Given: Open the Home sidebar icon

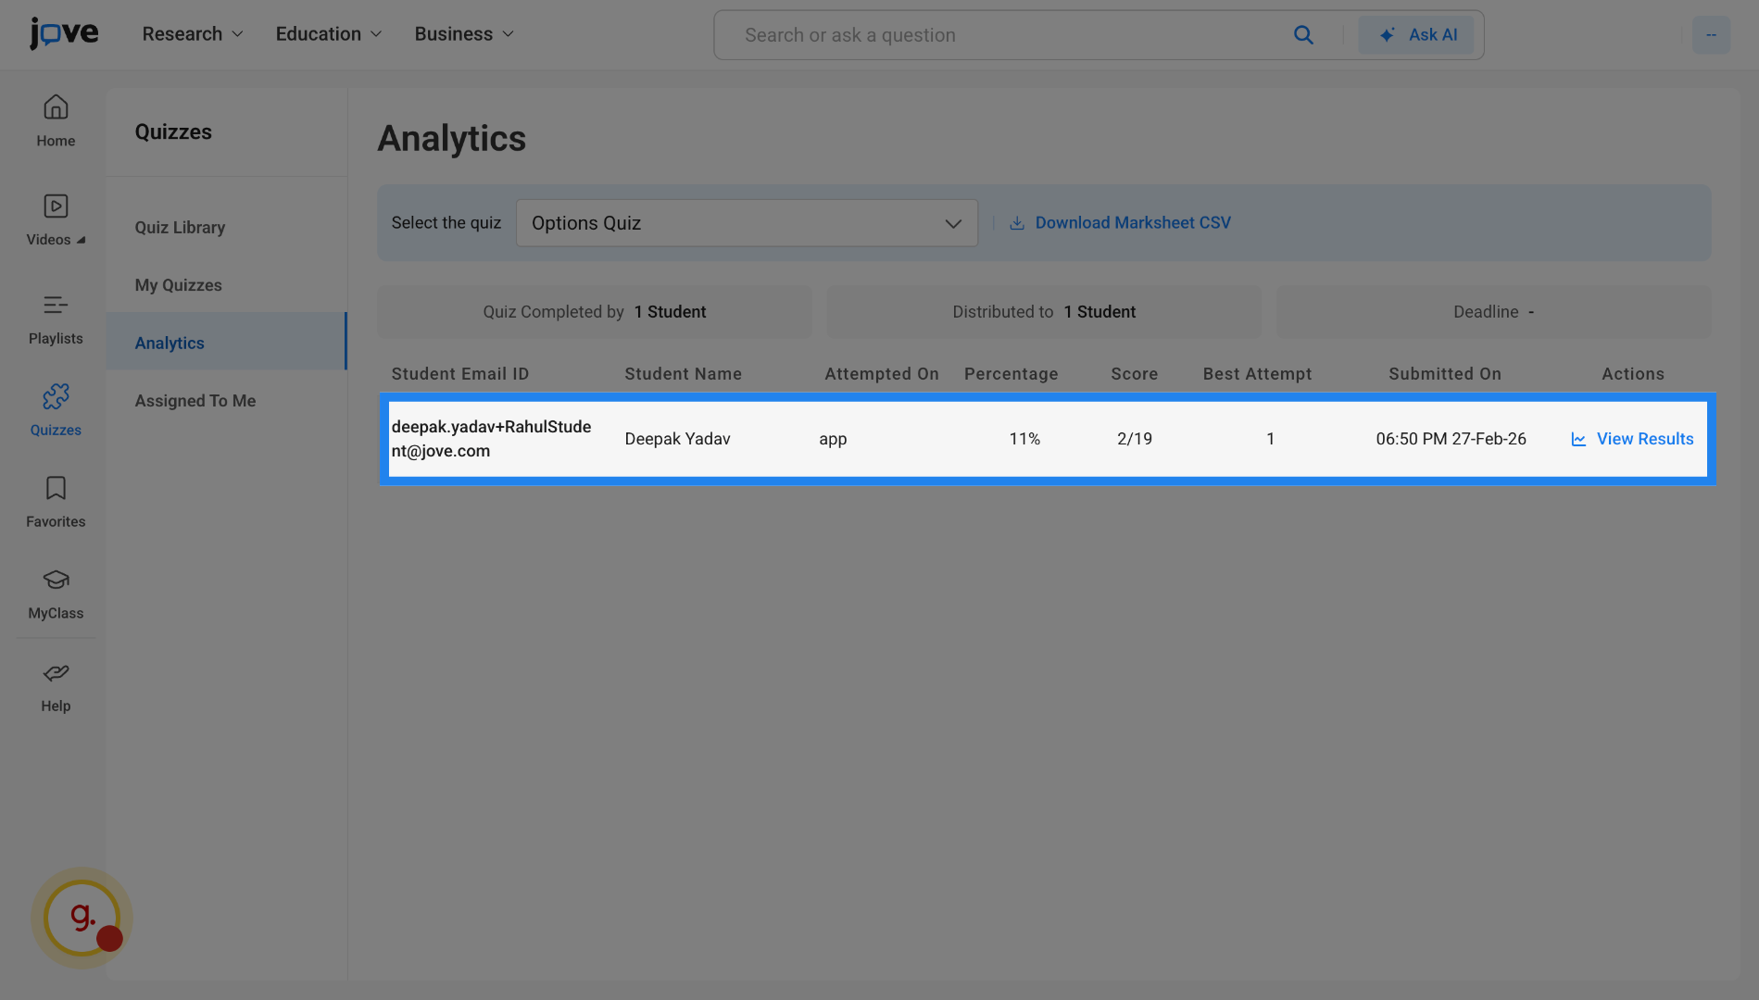Looking at the screenshot, I should click(56, 108).
